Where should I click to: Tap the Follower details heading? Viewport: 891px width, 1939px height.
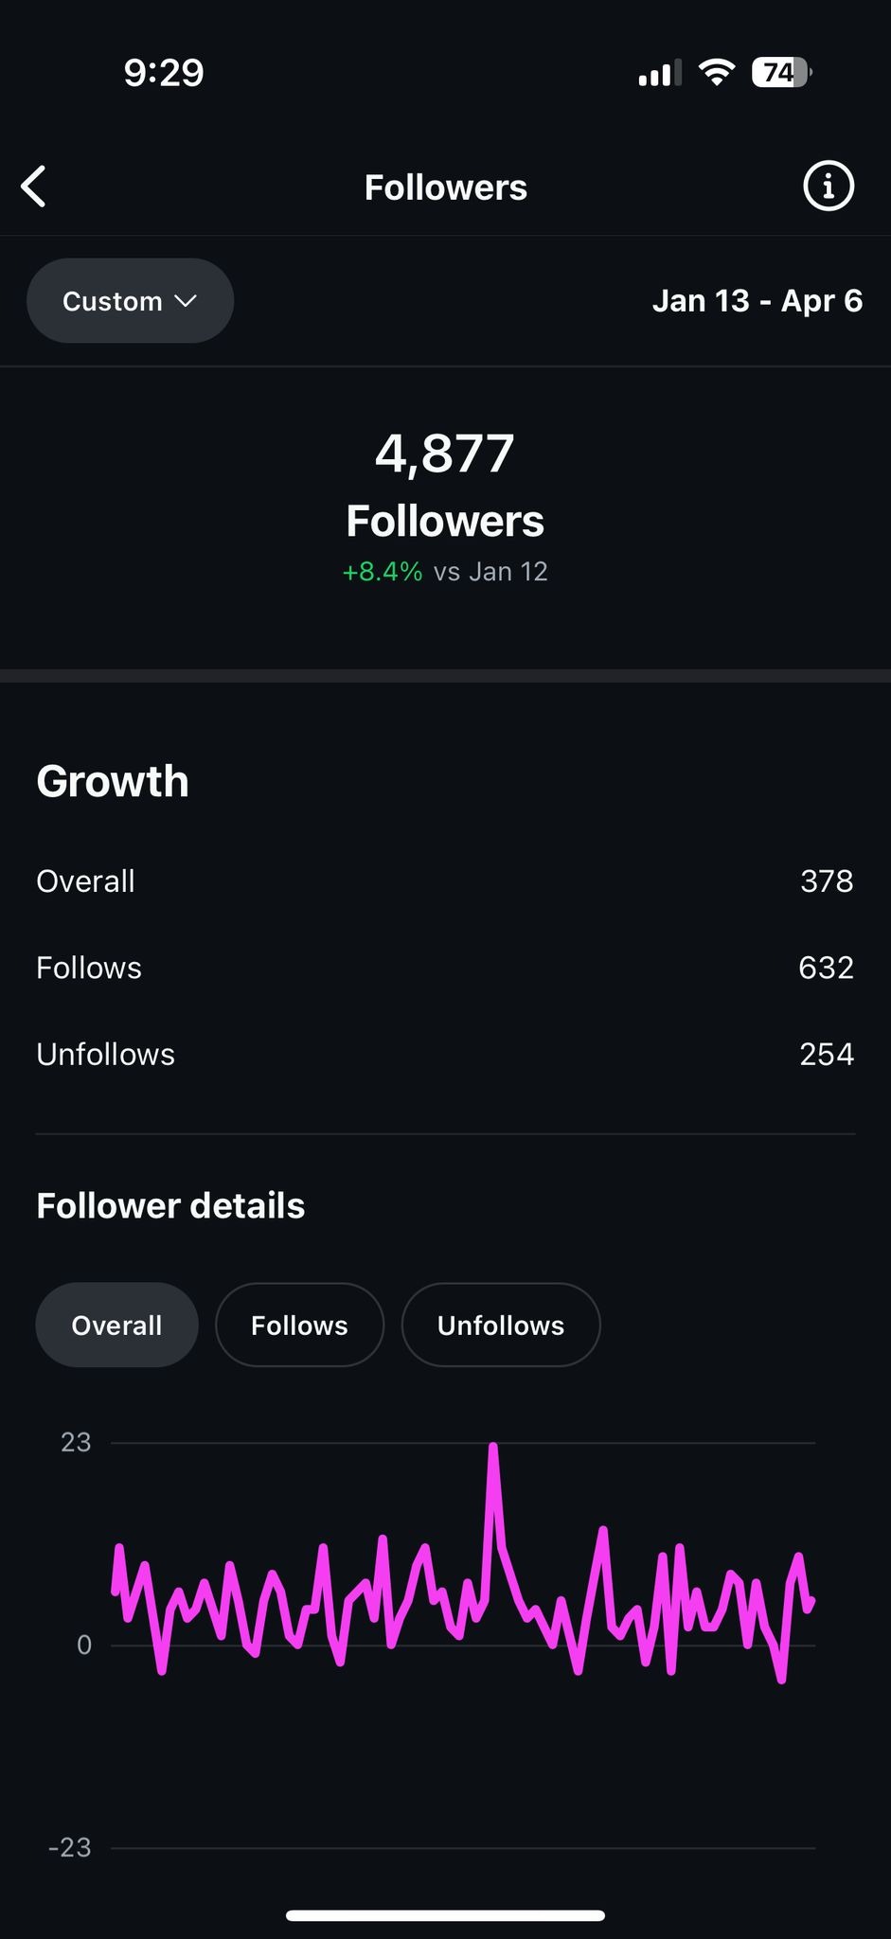tap(170, 1206)
